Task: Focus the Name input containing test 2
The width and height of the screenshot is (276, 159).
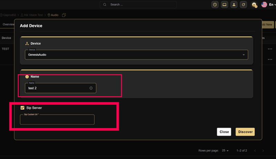Action: click(x=61, y=88)
